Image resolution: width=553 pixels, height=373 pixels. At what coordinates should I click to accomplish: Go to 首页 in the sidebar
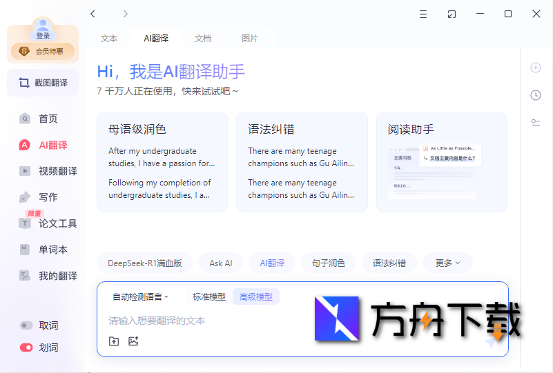tap(39, 119)
